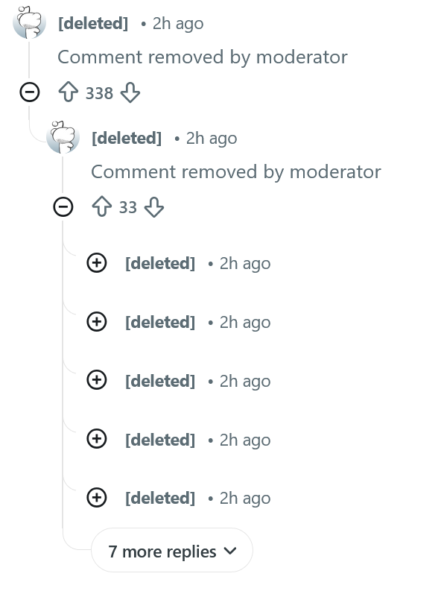Click the nested reply's [deleted] username above 33
The image size is (441, 591).
click(127, 138)
